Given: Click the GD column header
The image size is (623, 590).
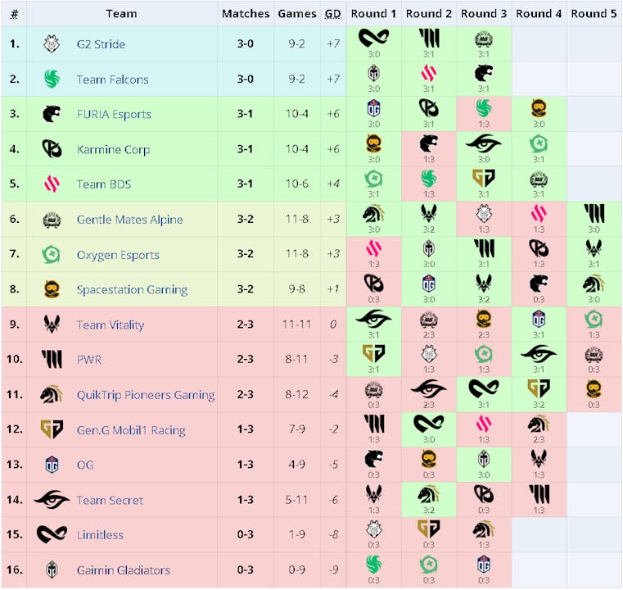Looking at the screenshot, I should tap(332, 13).
